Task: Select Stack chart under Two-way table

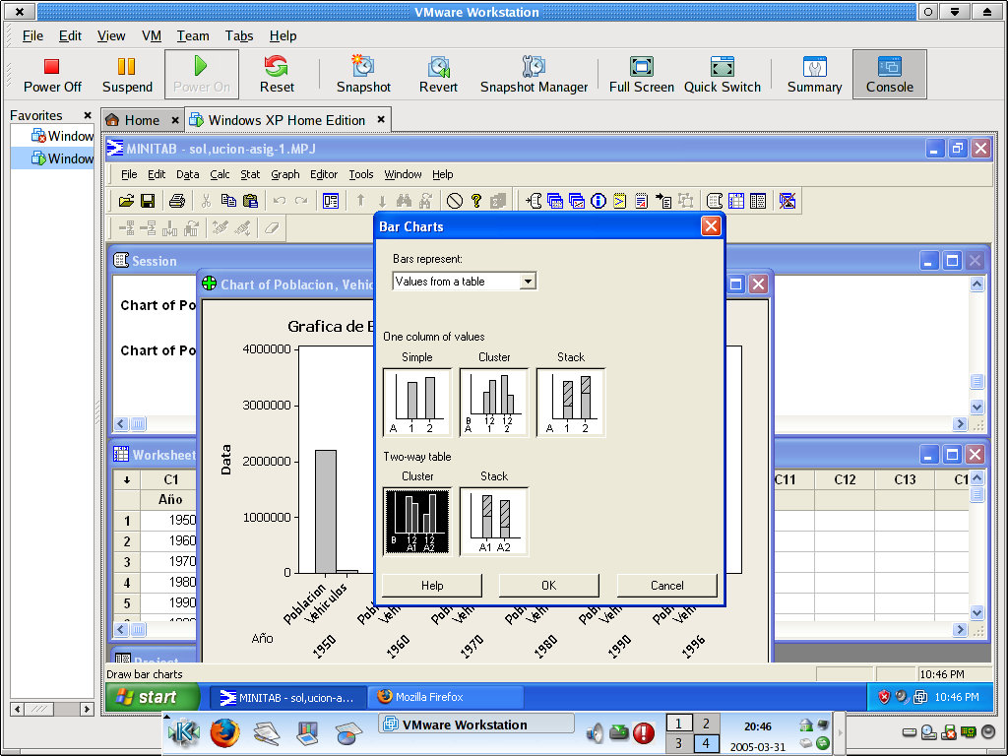Action: (494, 522)
